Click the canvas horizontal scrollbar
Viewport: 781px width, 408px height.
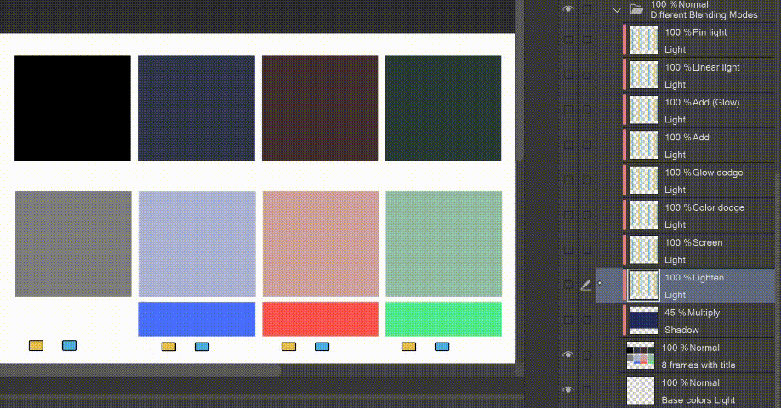point(140,371)
